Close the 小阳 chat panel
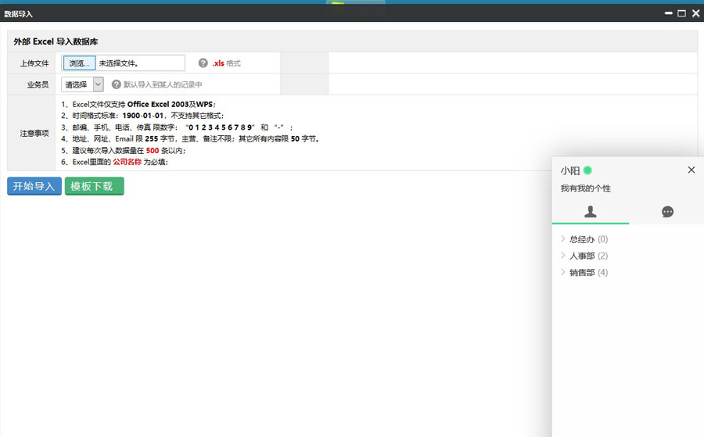The width and height of the screenshot is (704, 437). point(691,170)
